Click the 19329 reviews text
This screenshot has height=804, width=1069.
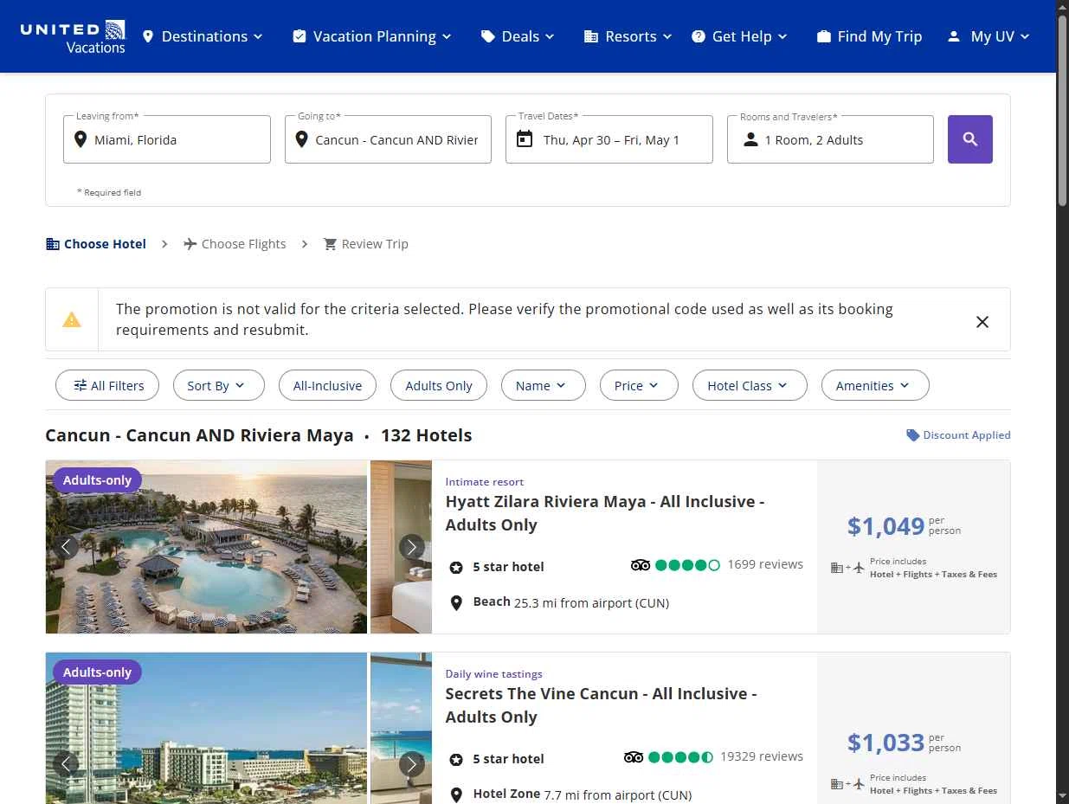[762, 756]
